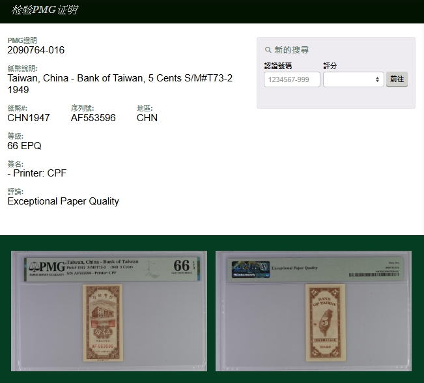Click the '- Printer: CPF' signature text

(x=37, y=173)
